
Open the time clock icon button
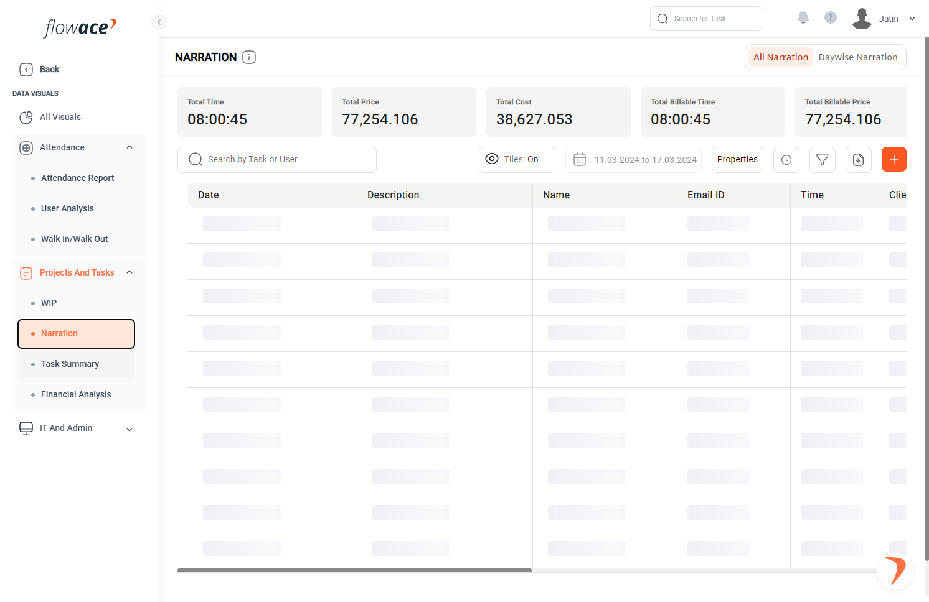786,160
